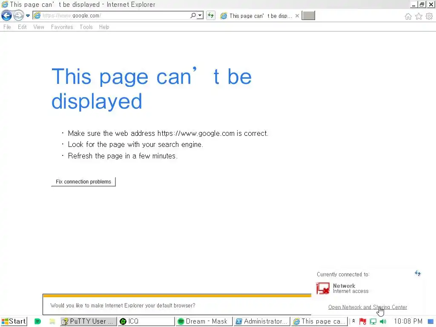Click the volume speaker tray icon

[x=383, y=321]
